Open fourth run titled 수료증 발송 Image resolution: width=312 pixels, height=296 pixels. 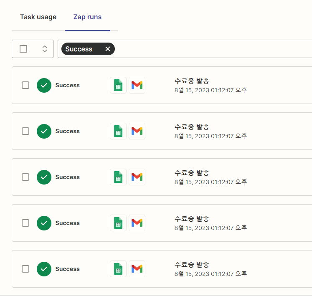[192, 219]
